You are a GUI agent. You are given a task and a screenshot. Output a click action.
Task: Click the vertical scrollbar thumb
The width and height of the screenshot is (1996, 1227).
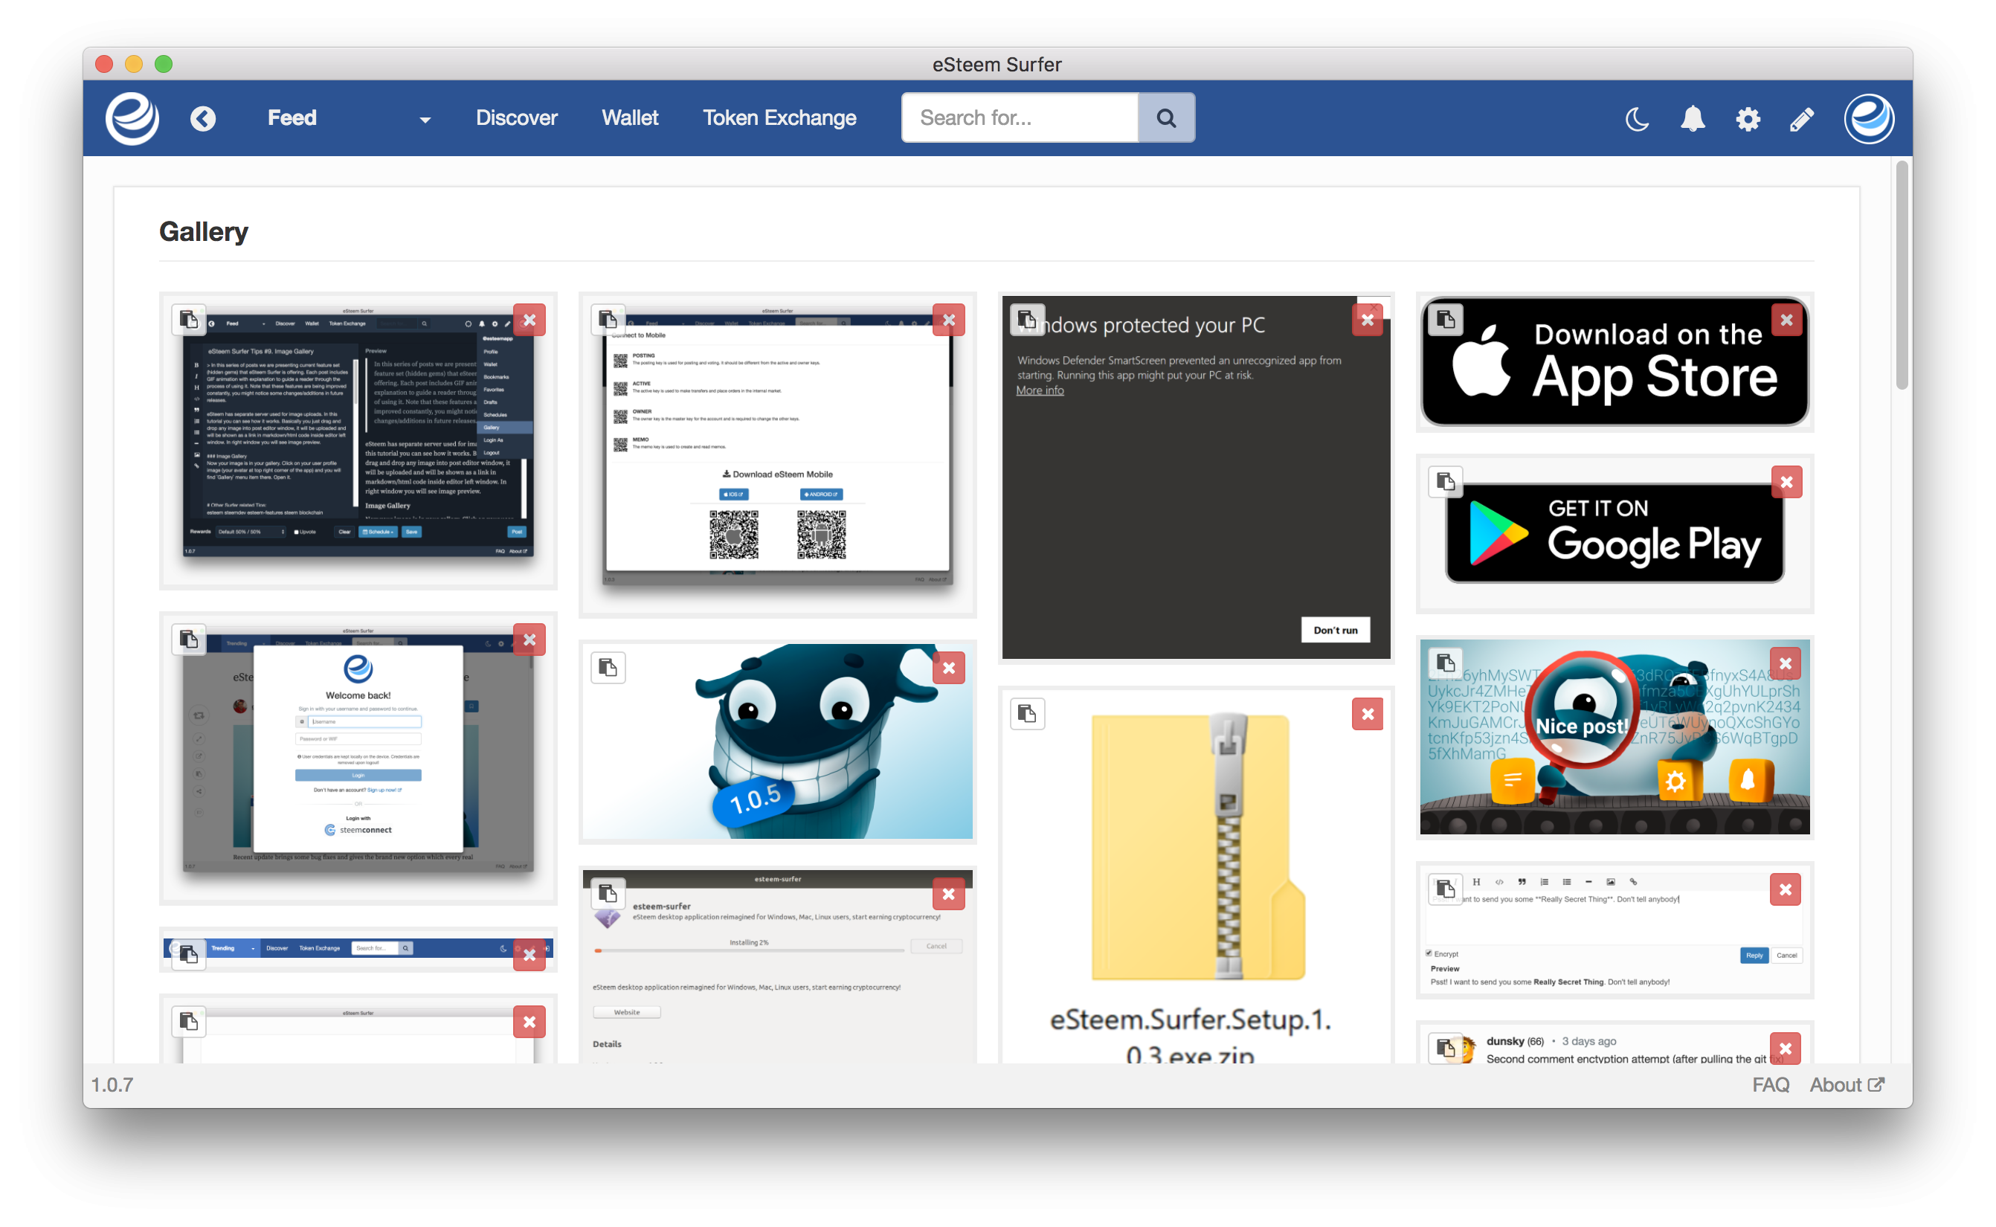pyautogui.click(x=1903, y=276)
